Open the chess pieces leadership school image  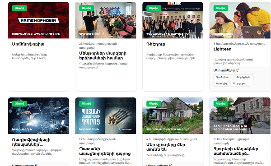coord(105,115)
